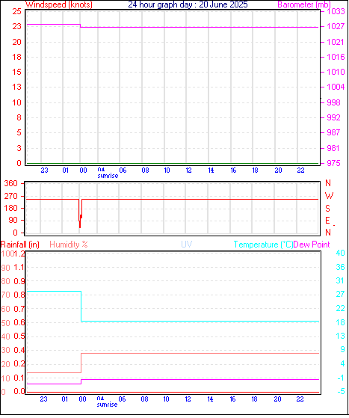Click hour 20 on the temperature graph time axis
Image resolution: width=349 pixels, height=418 pixels.
point(277,399)
